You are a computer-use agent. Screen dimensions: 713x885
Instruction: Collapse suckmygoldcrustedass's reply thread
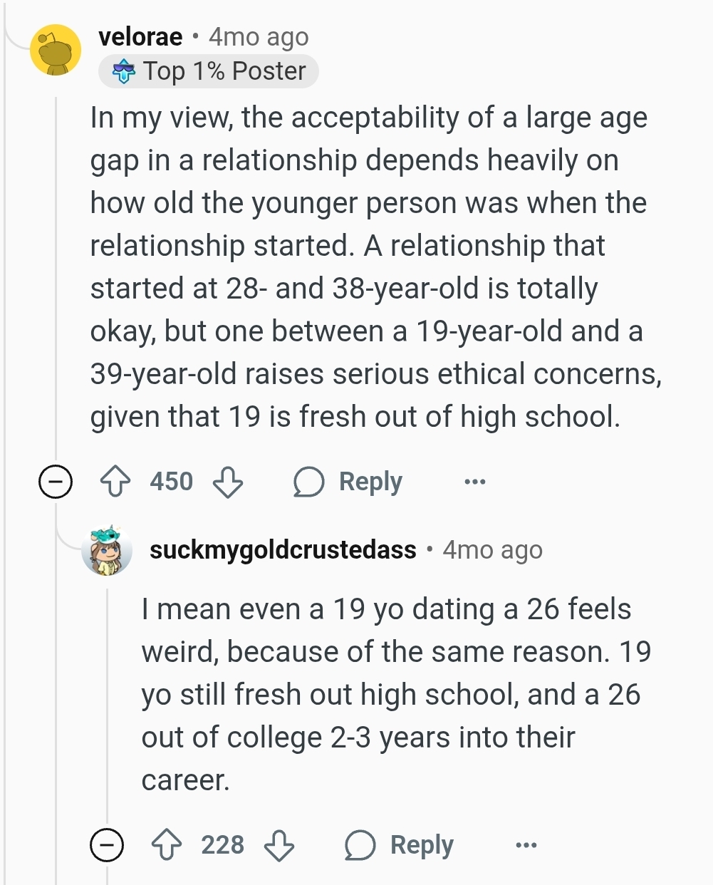(107, 845)
